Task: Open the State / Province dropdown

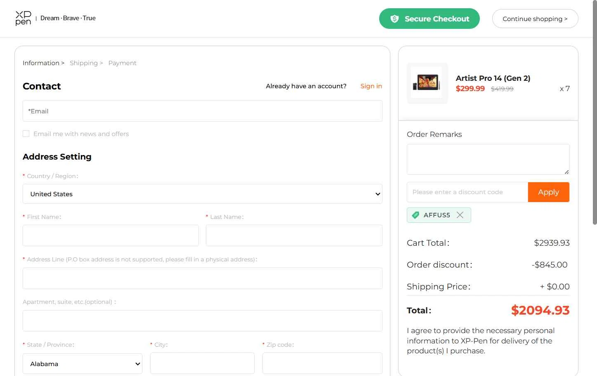Action: [83, 364]
